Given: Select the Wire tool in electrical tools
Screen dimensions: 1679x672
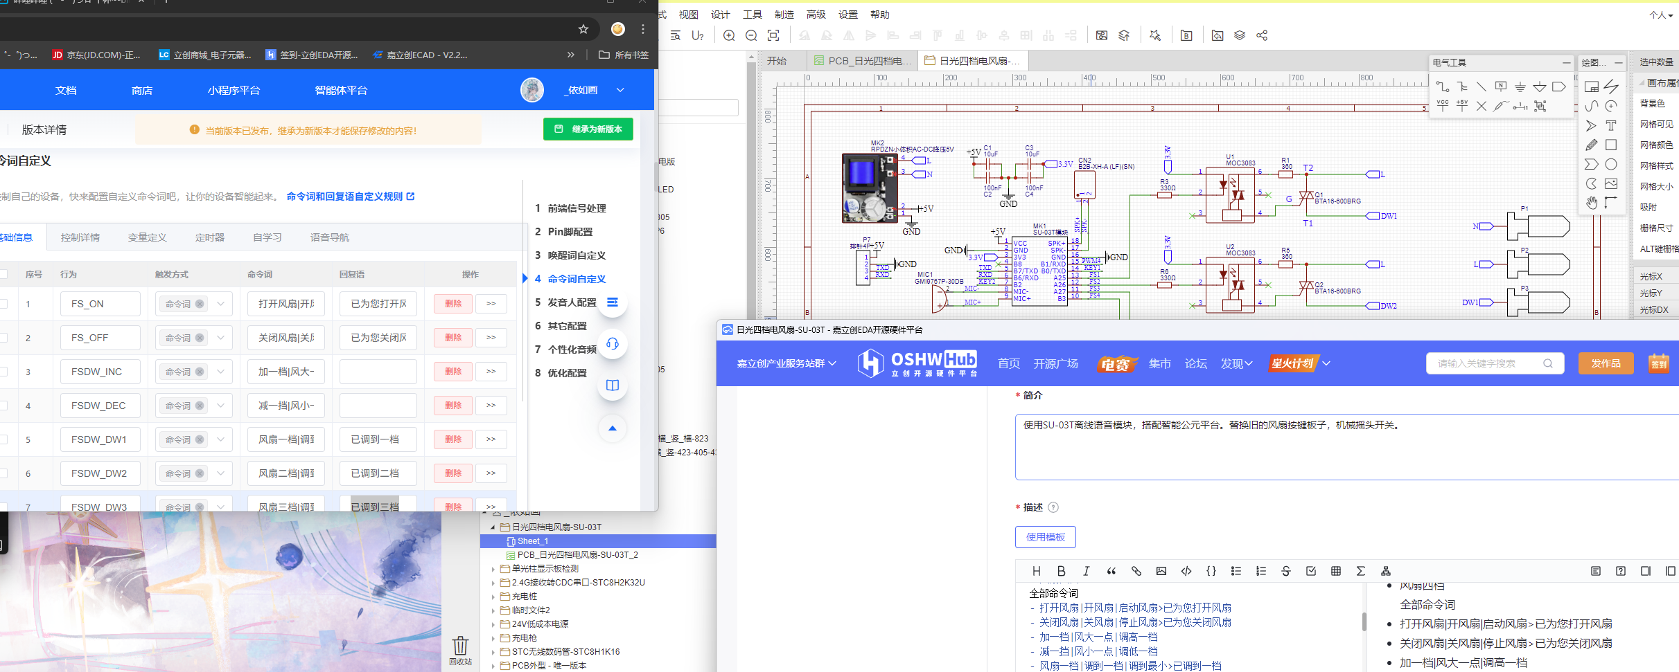Looking at the screenshot, I should click(1442, 87).
